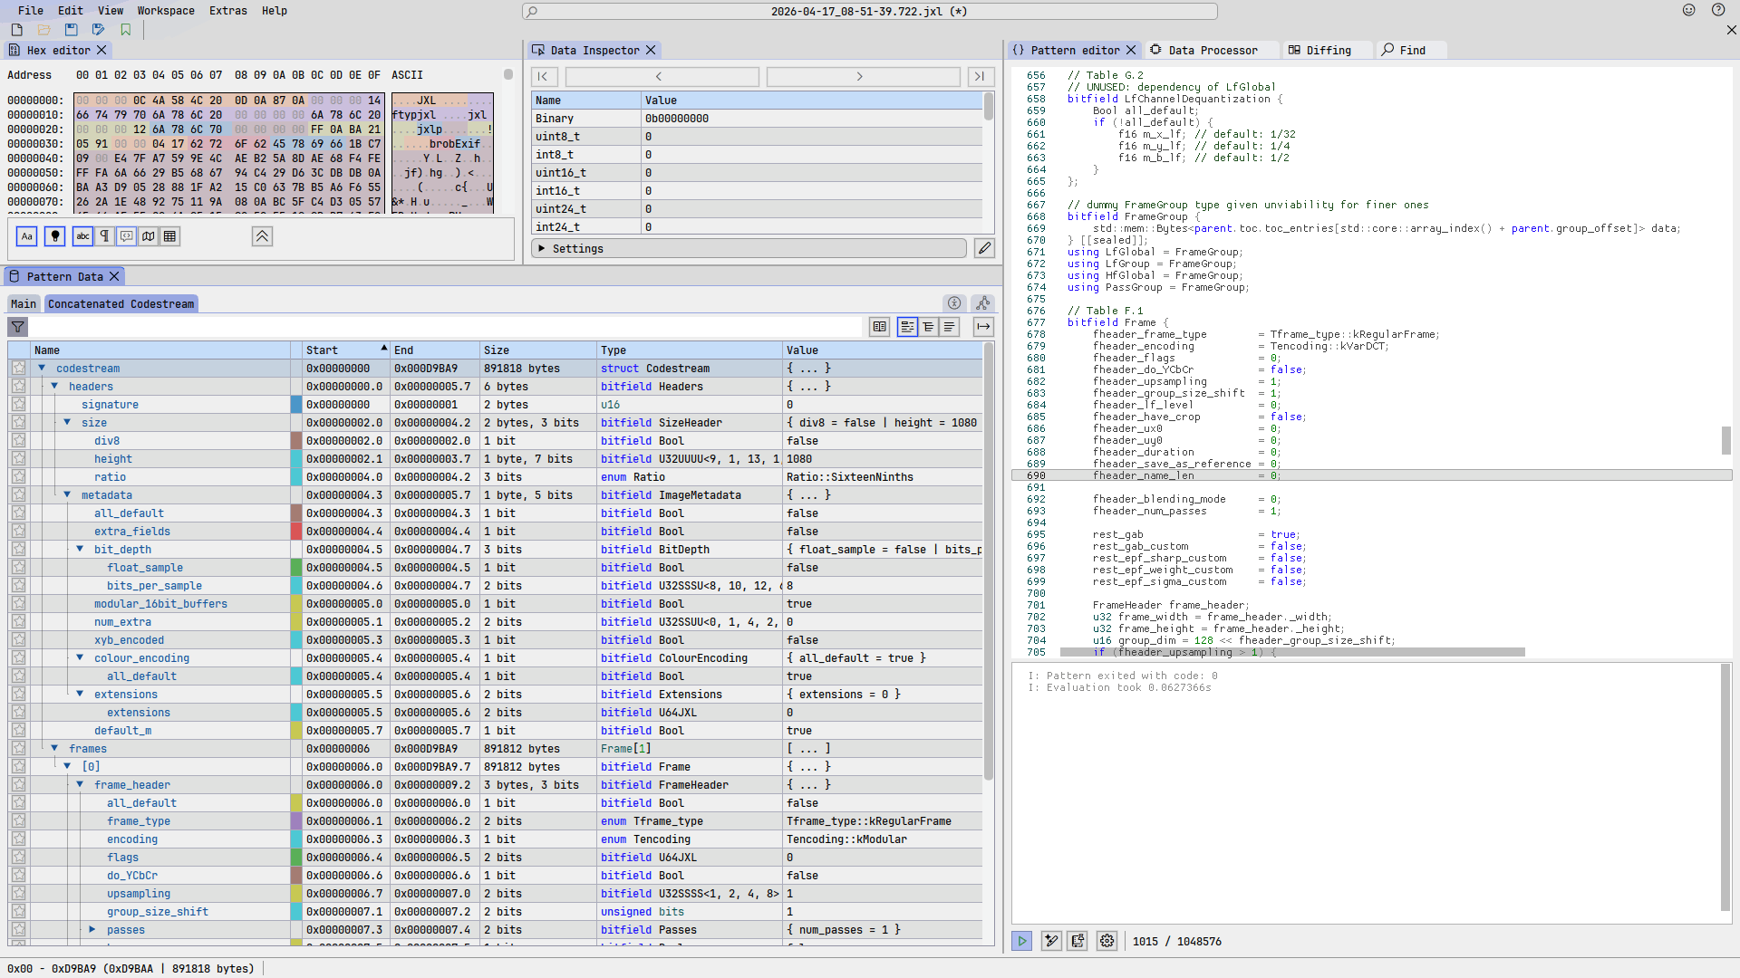Open the Workspace menu

pos(166,11)
